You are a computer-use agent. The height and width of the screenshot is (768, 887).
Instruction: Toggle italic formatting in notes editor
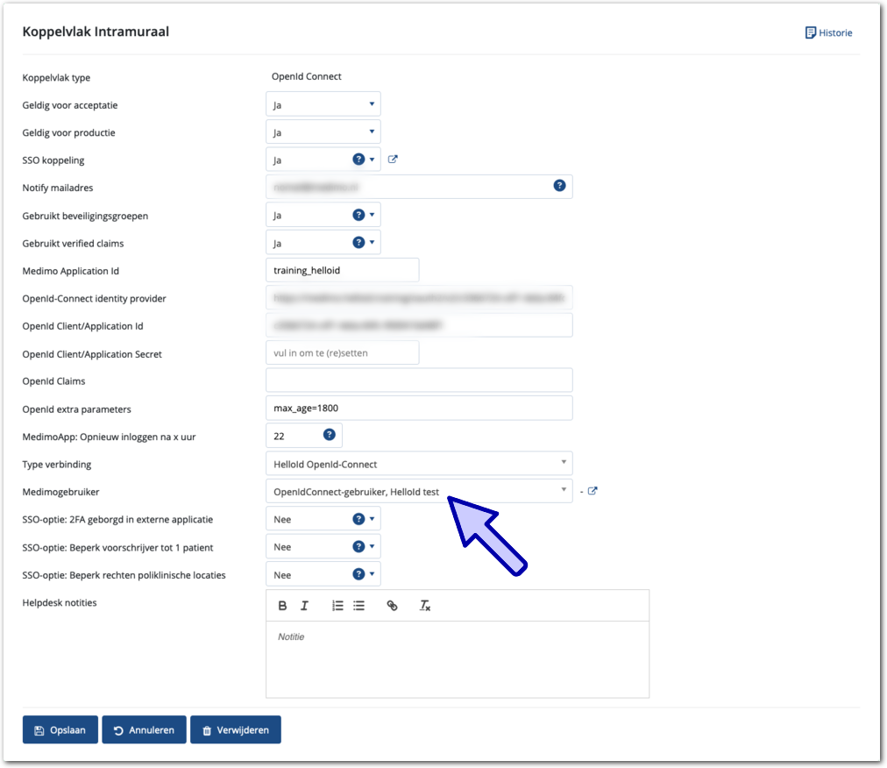point(304,606)
